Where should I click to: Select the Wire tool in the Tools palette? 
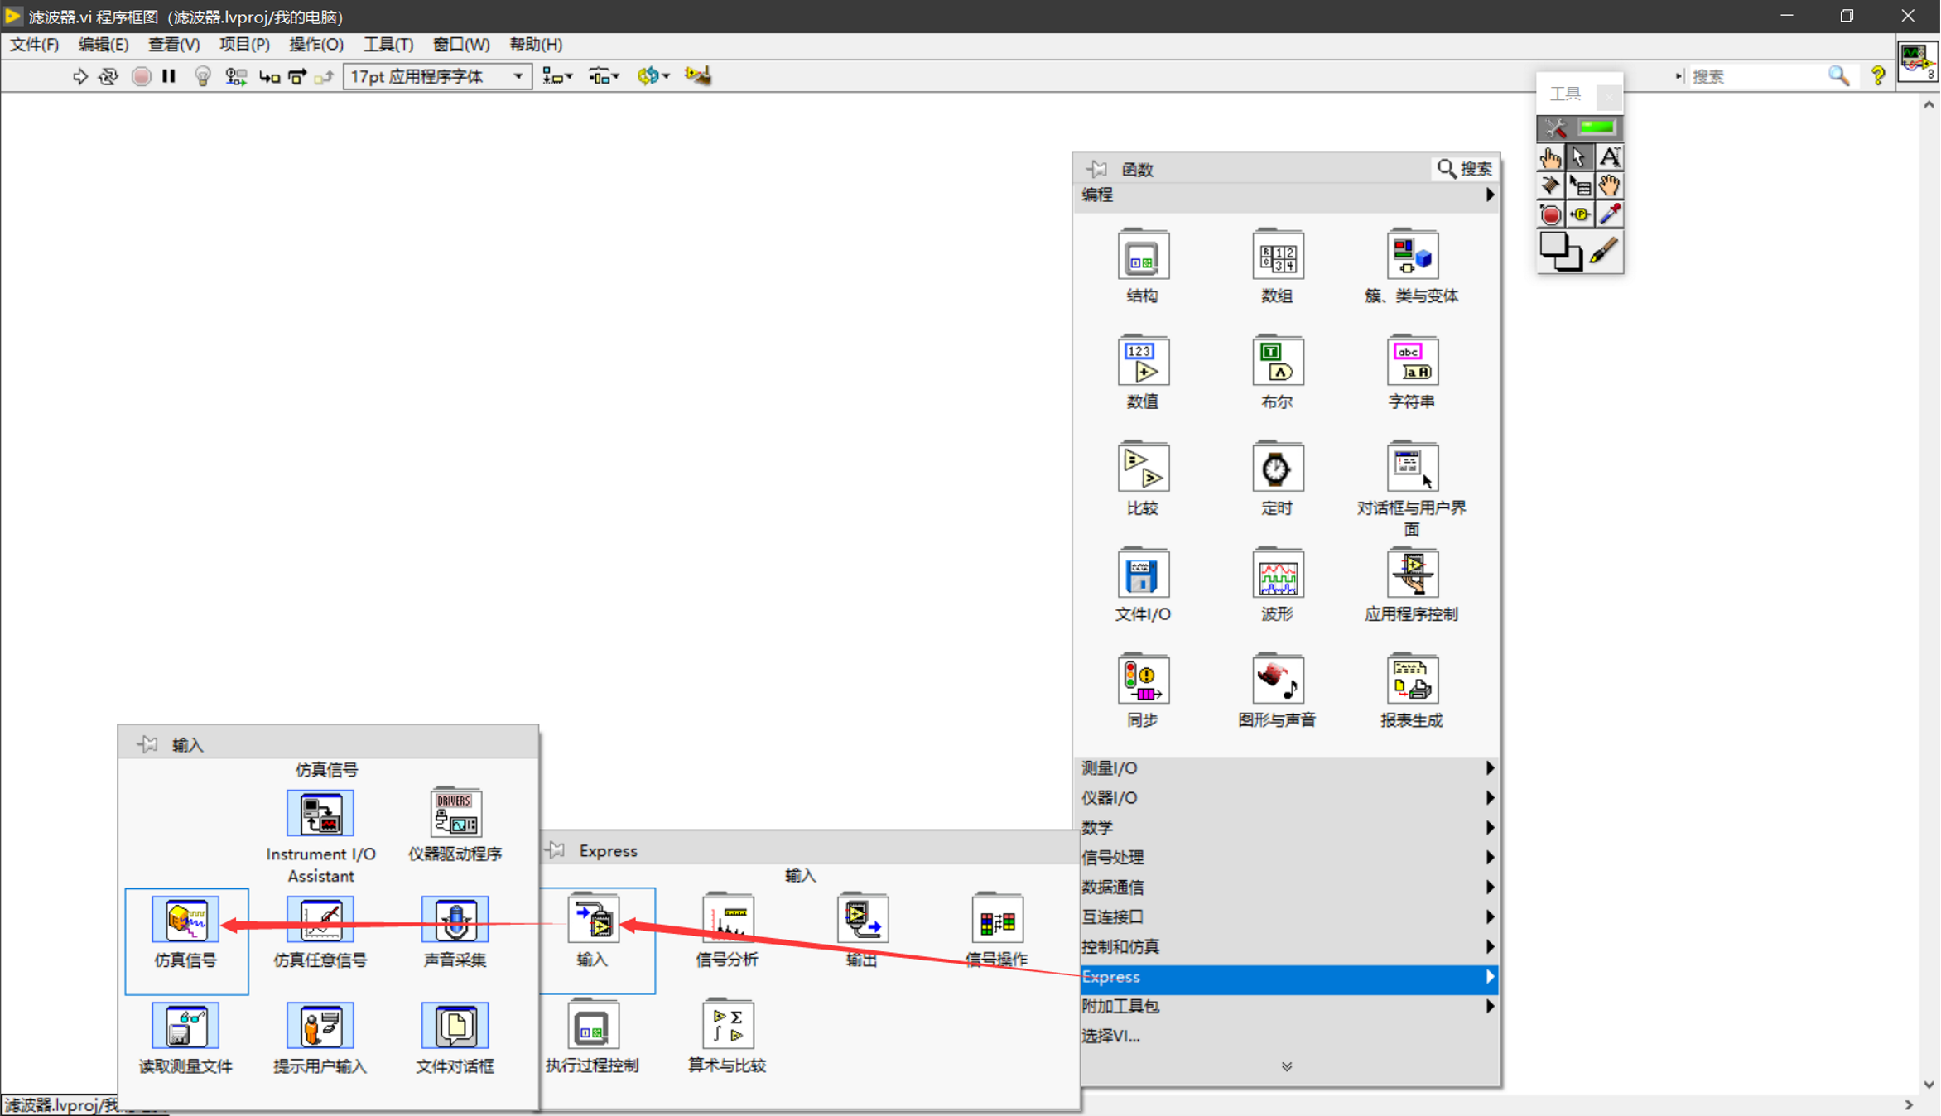pyautogui.click(x=1550, y=185)
